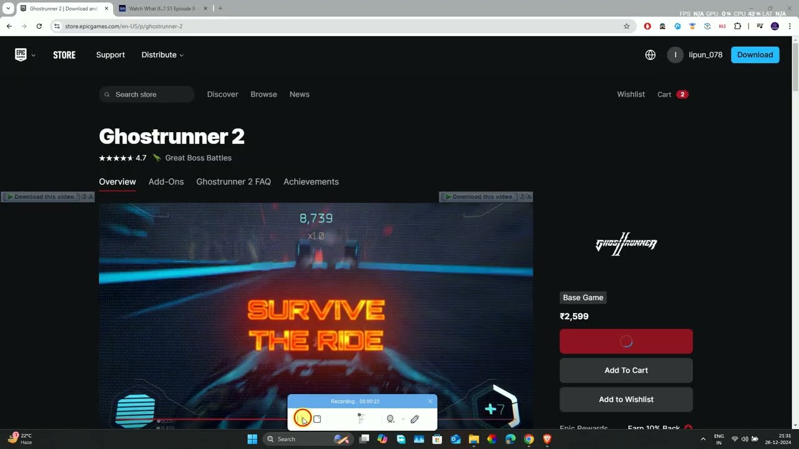The image size is (799, 449).
Task: Open the Epic Games logo menu
Action: coord(25,55)
